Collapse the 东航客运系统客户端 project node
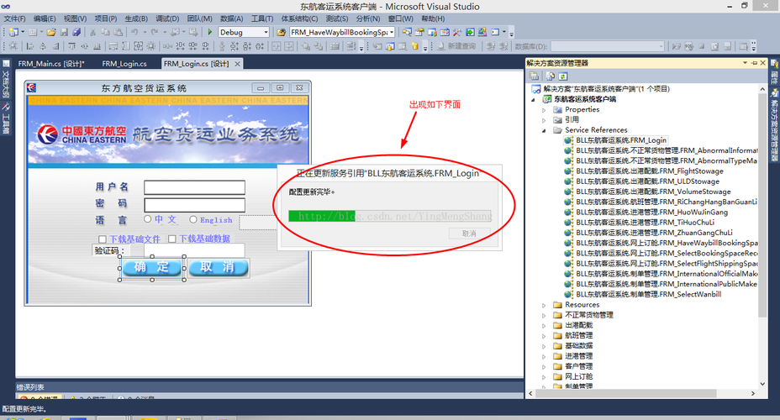 click(533, 99)
